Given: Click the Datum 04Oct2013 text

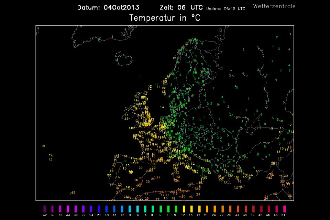Looking at the screenshot, I should point(108,8).
